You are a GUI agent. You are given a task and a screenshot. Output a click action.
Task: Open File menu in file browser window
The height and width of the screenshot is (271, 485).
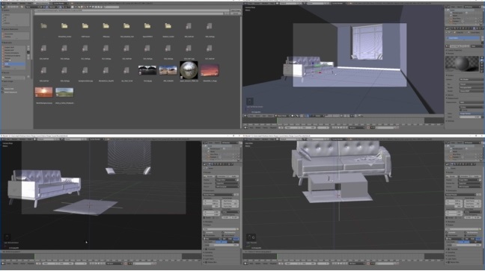click(8, 4)
